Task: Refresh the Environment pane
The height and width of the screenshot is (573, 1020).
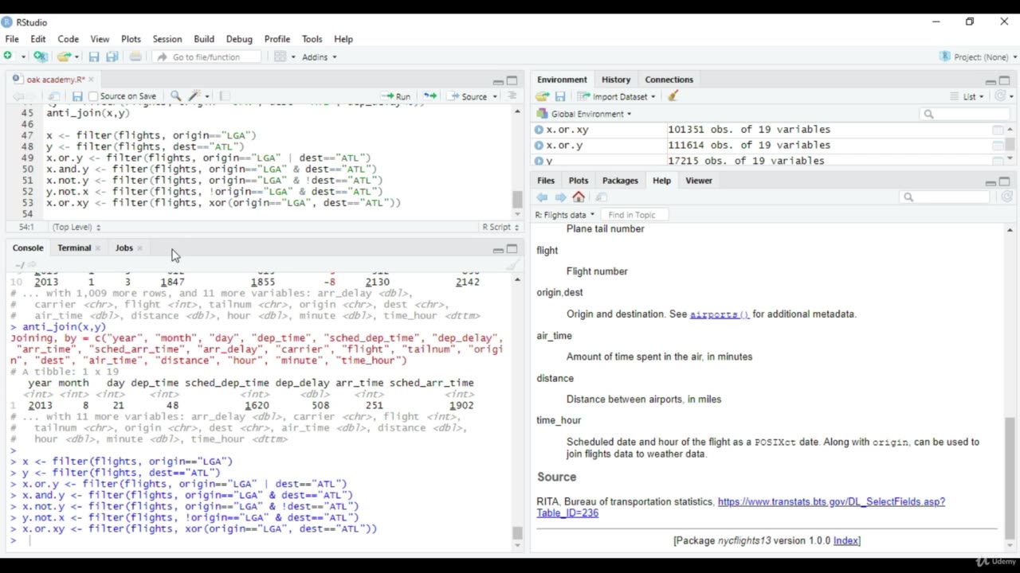Action: (1001, 96)
